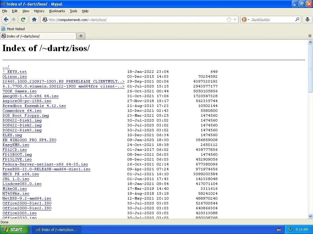Open the Tools menu
Image resolution: width=313 pixels, height=234 pixels.
pyautogui.click(x=73, y=11)
